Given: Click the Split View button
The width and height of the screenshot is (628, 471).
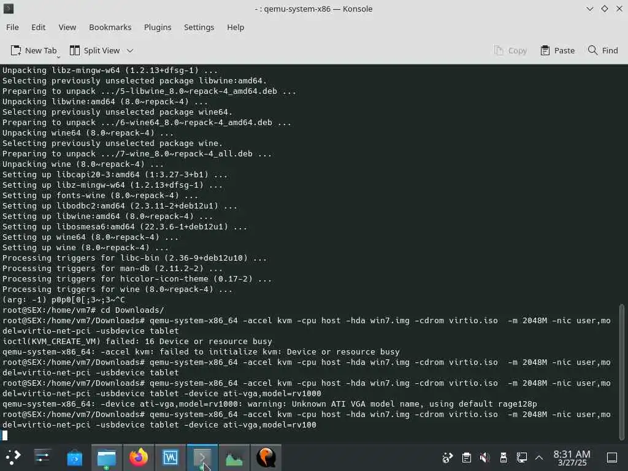Looking at the screenshot, I should coord(95,50).
